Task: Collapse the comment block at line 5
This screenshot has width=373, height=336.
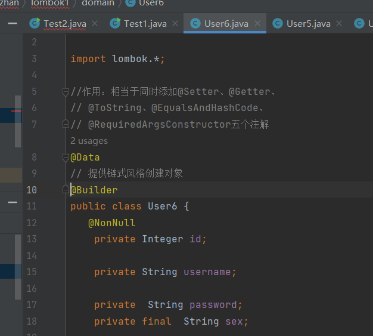Action: 66,92
